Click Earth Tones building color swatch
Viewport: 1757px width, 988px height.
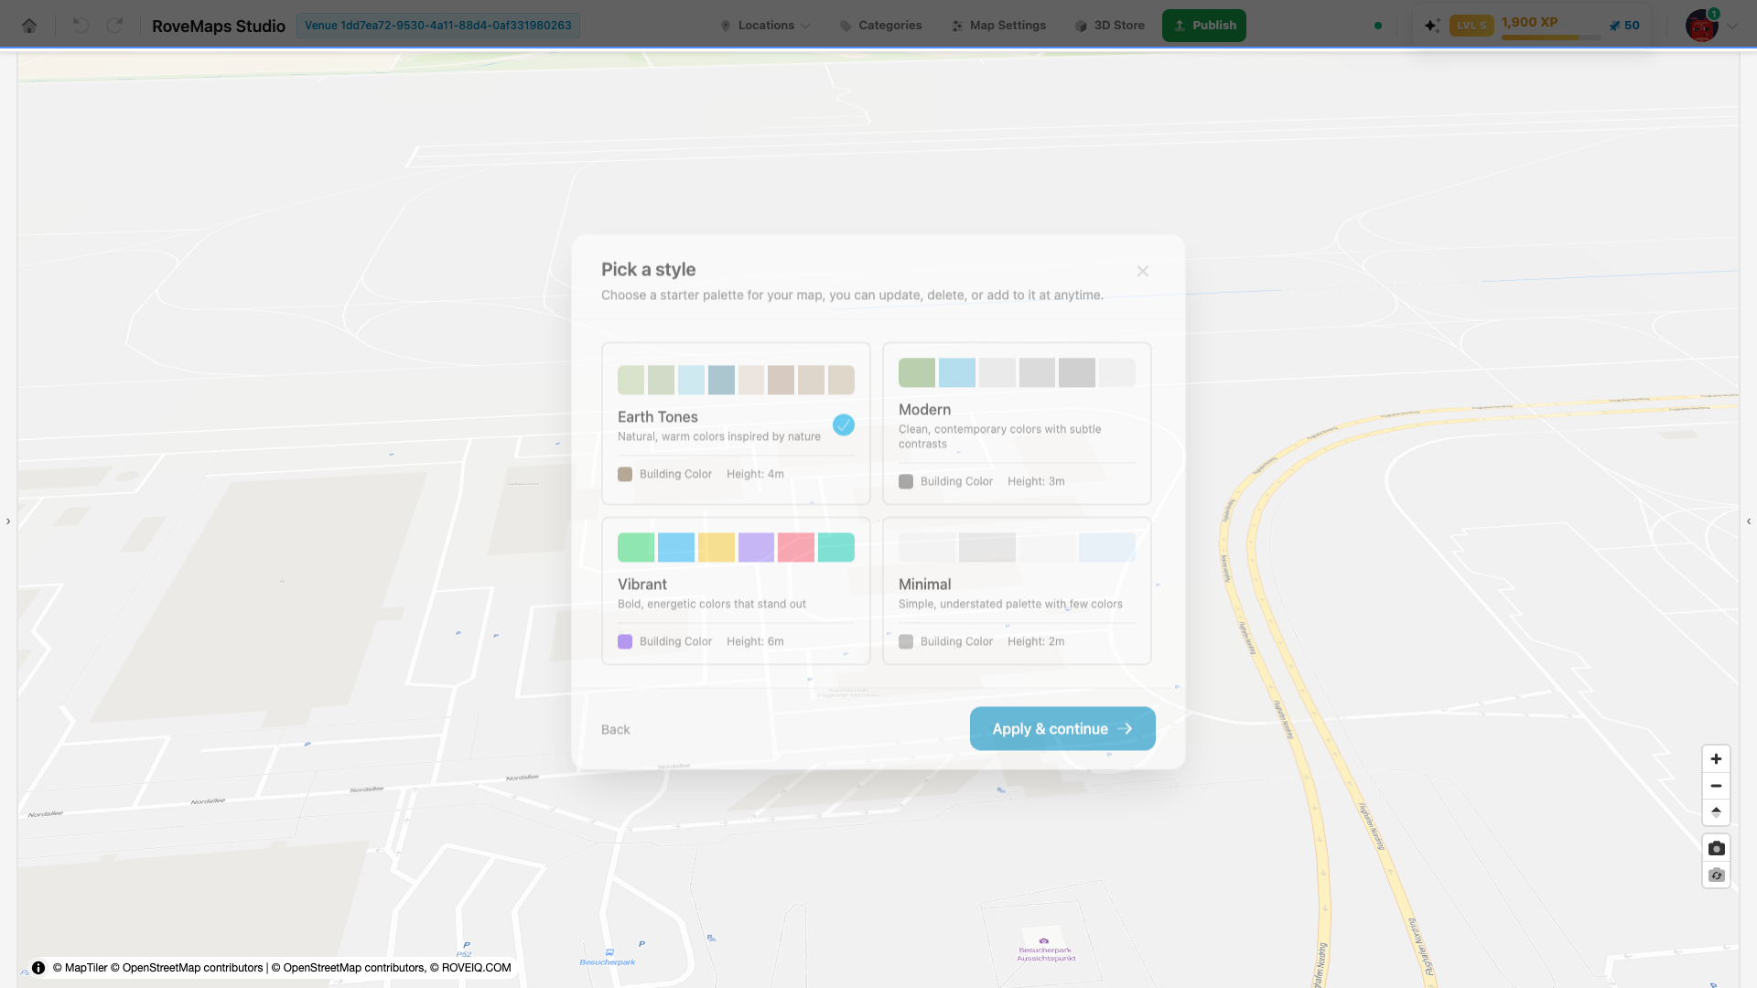coord(625,474)
